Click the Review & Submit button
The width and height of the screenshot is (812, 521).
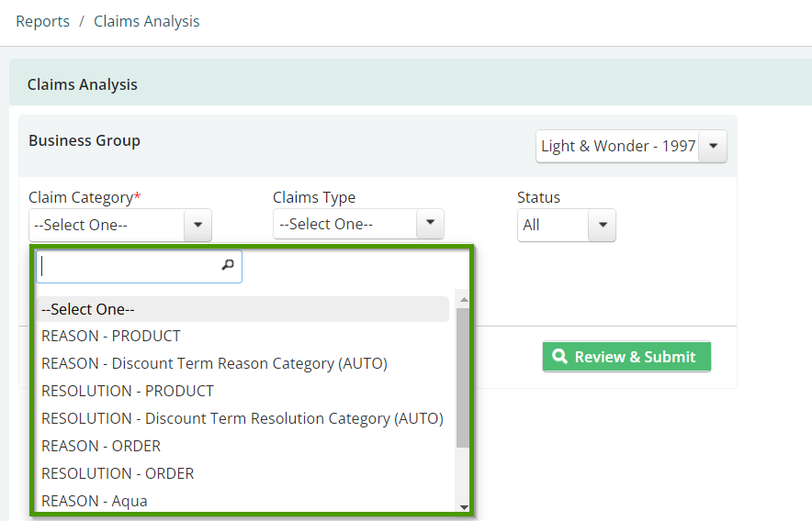tap(626, 357)
